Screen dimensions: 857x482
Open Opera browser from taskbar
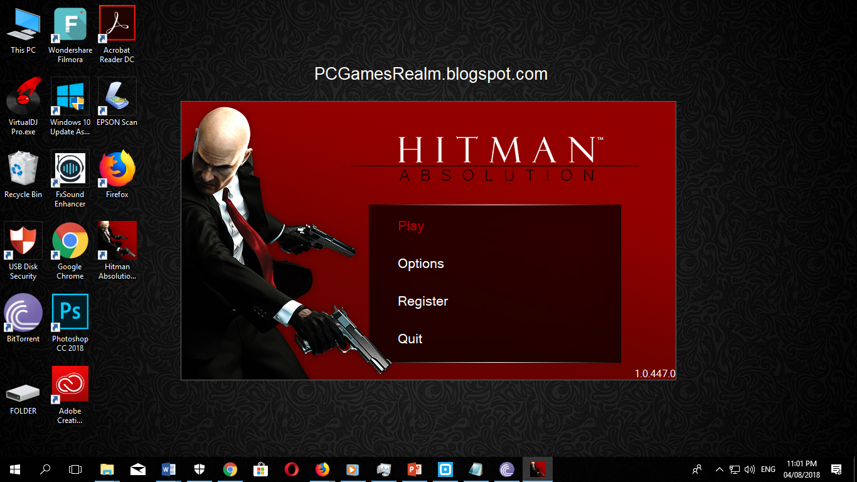click(x=292, y=469)
